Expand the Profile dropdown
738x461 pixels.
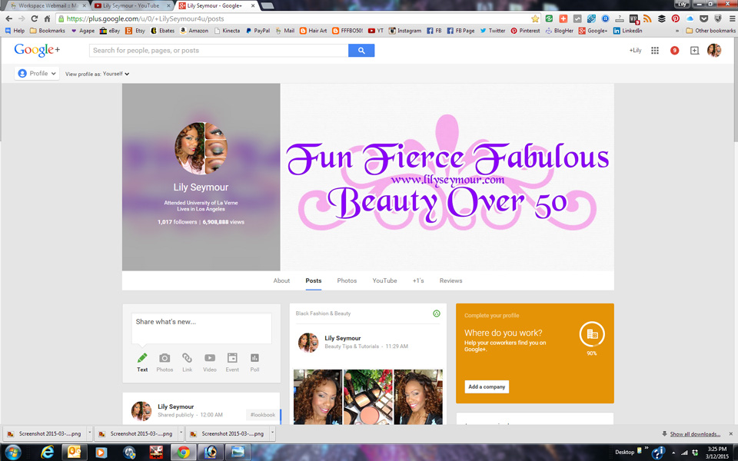point(37,74)
